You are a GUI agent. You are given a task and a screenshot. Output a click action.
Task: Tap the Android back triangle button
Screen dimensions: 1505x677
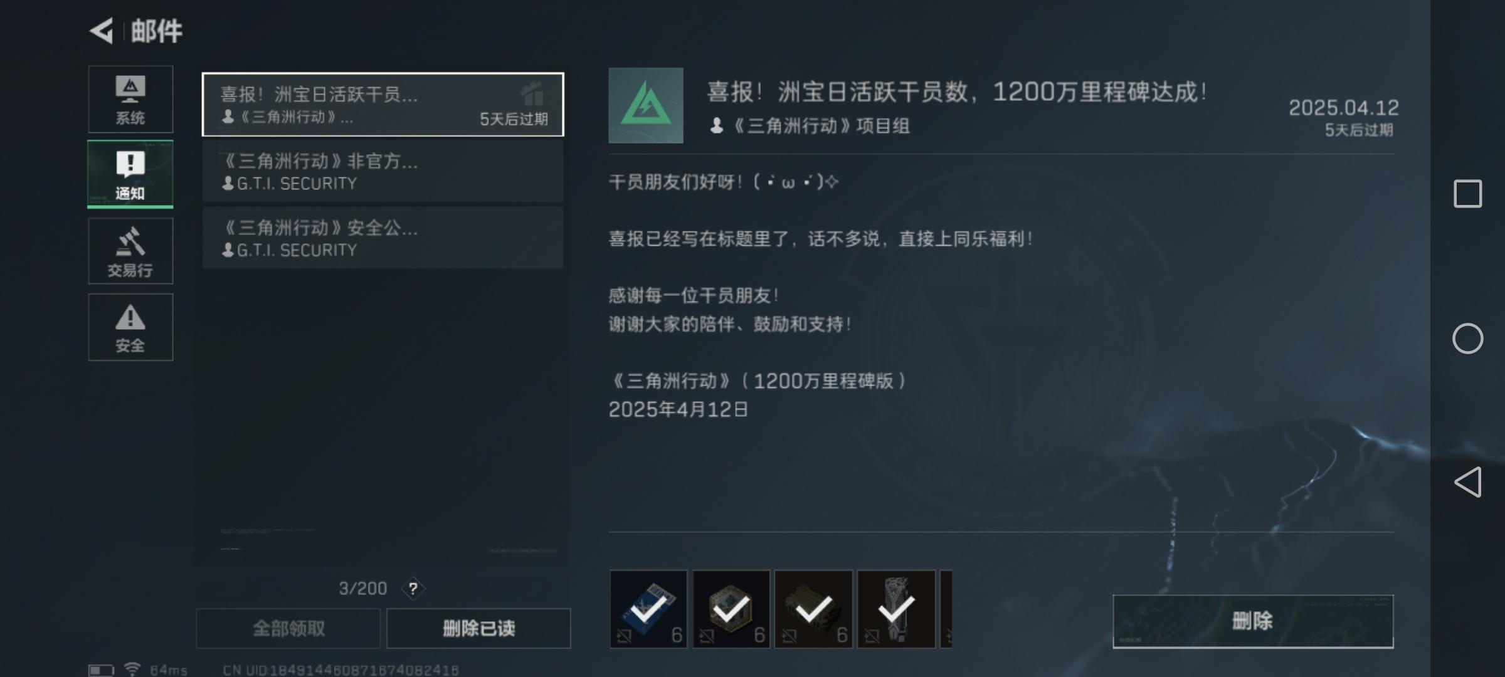click(x=1468, y=482)
